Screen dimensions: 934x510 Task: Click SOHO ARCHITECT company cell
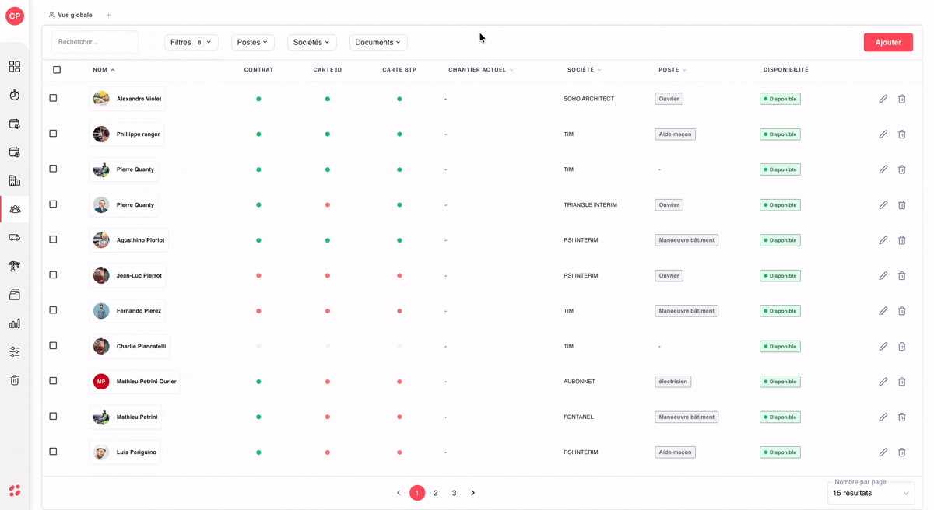(588, 99)
